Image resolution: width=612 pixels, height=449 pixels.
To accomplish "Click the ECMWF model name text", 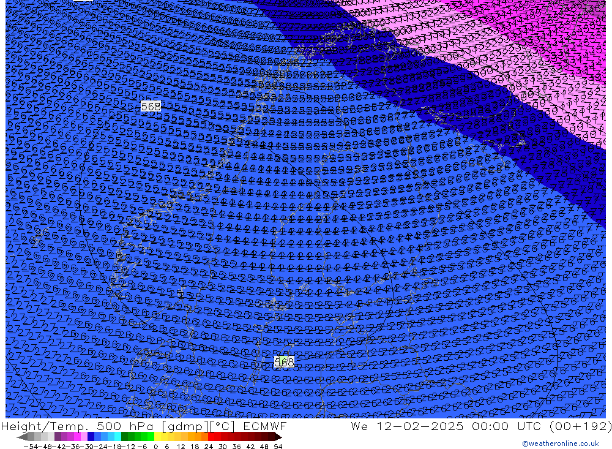I will tap(265, 426).
